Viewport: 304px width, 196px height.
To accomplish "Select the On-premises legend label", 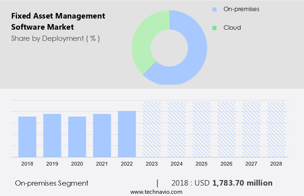I will pos(241,9).
